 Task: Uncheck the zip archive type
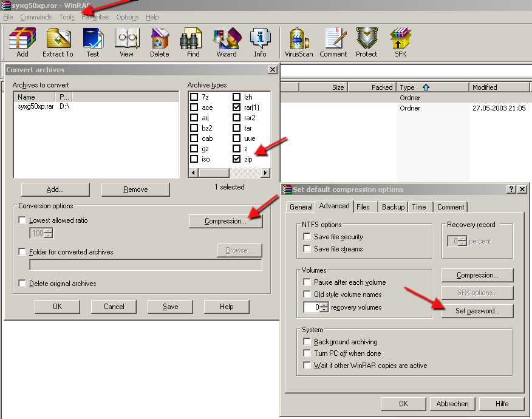236,158
